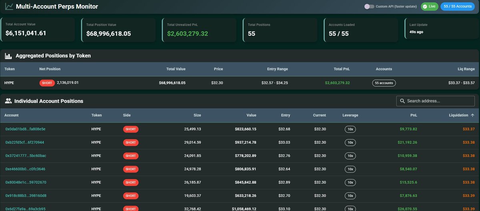Click Multi-Account Perps Monitor title
The height and width of the screenshot is (211, 480).
click(x=57, y=6)
